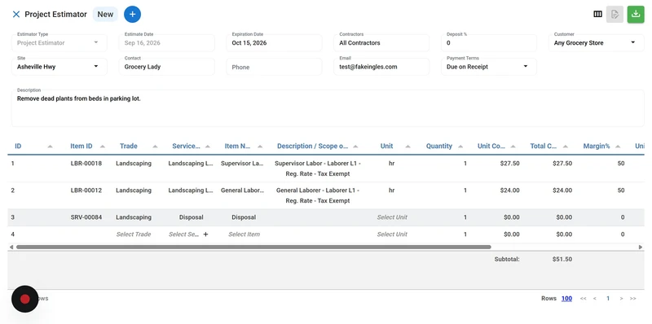Sort by the Description / Scope column arrow
Viewport: 652px width, 324px height.
click(355, 147)
